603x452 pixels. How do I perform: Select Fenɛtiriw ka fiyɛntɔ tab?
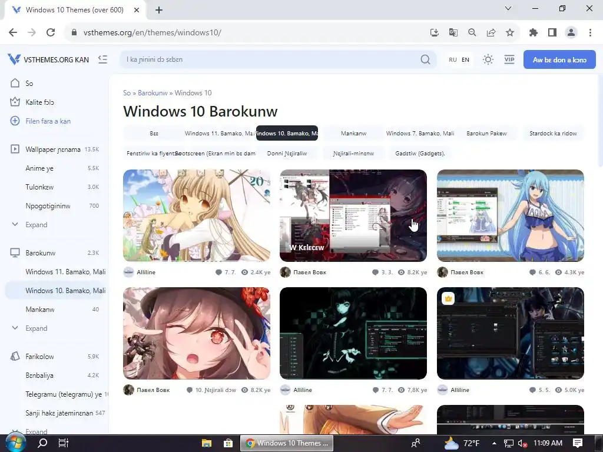pyautogui.click(x=154, y=154)
